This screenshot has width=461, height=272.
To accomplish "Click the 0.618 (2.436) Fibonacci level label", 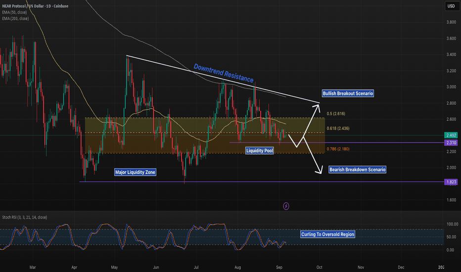I will click(337, 129).
